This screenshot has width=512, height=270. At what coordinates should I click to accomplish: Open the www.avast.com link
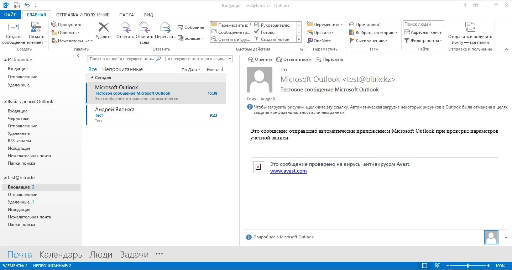(x=288, y=171)
